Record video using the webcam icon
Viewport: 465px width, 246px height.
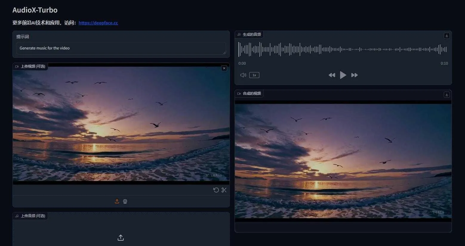coord(125,201)
